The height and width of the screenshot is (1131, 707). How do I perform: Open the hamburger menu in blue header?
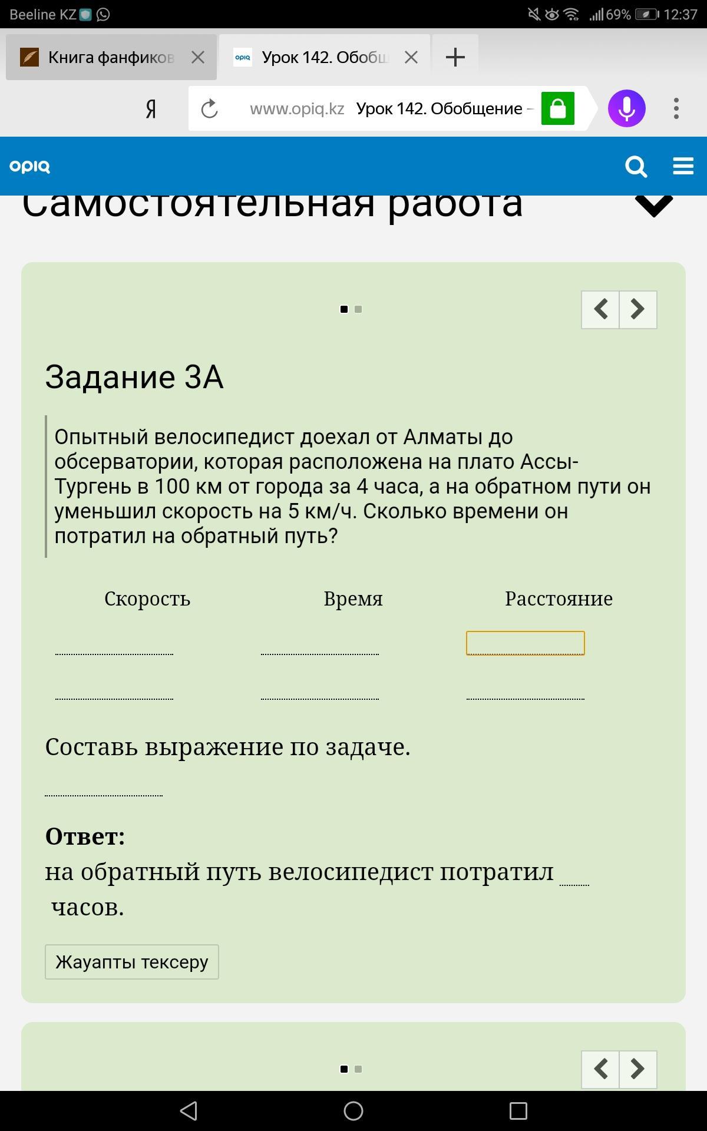pyautogui.click(x=683, y=166)
